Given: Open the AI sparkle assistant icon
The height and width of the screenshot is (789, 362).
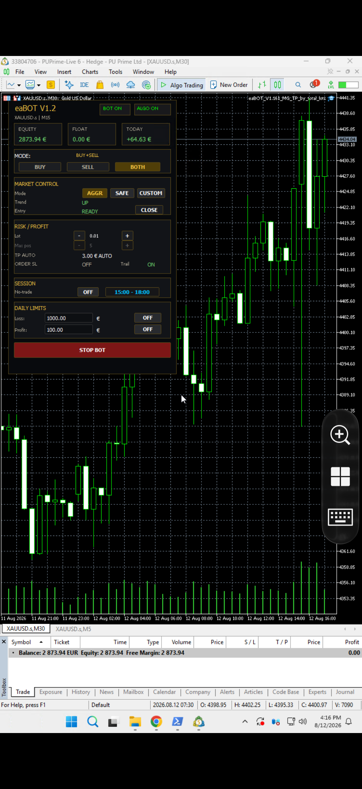Looking at the screenshot, I should [69, 85].
